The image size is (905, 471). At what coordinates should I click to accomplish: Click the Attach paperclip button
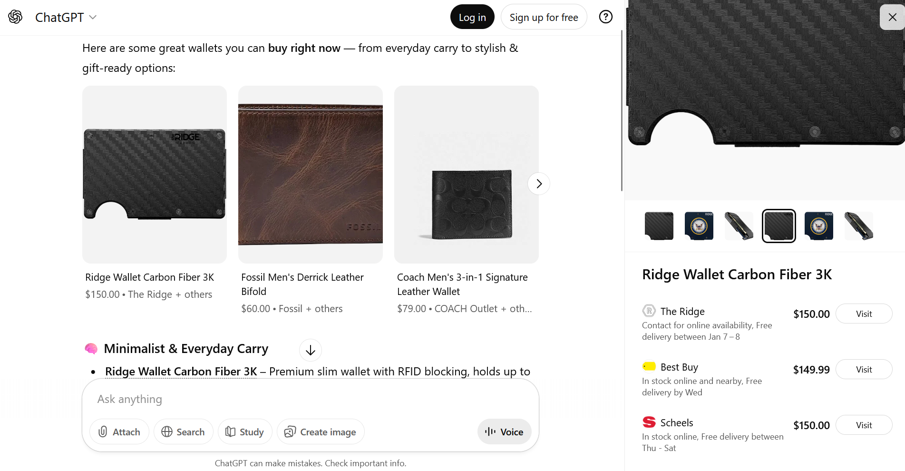click(x=119, y=432)
